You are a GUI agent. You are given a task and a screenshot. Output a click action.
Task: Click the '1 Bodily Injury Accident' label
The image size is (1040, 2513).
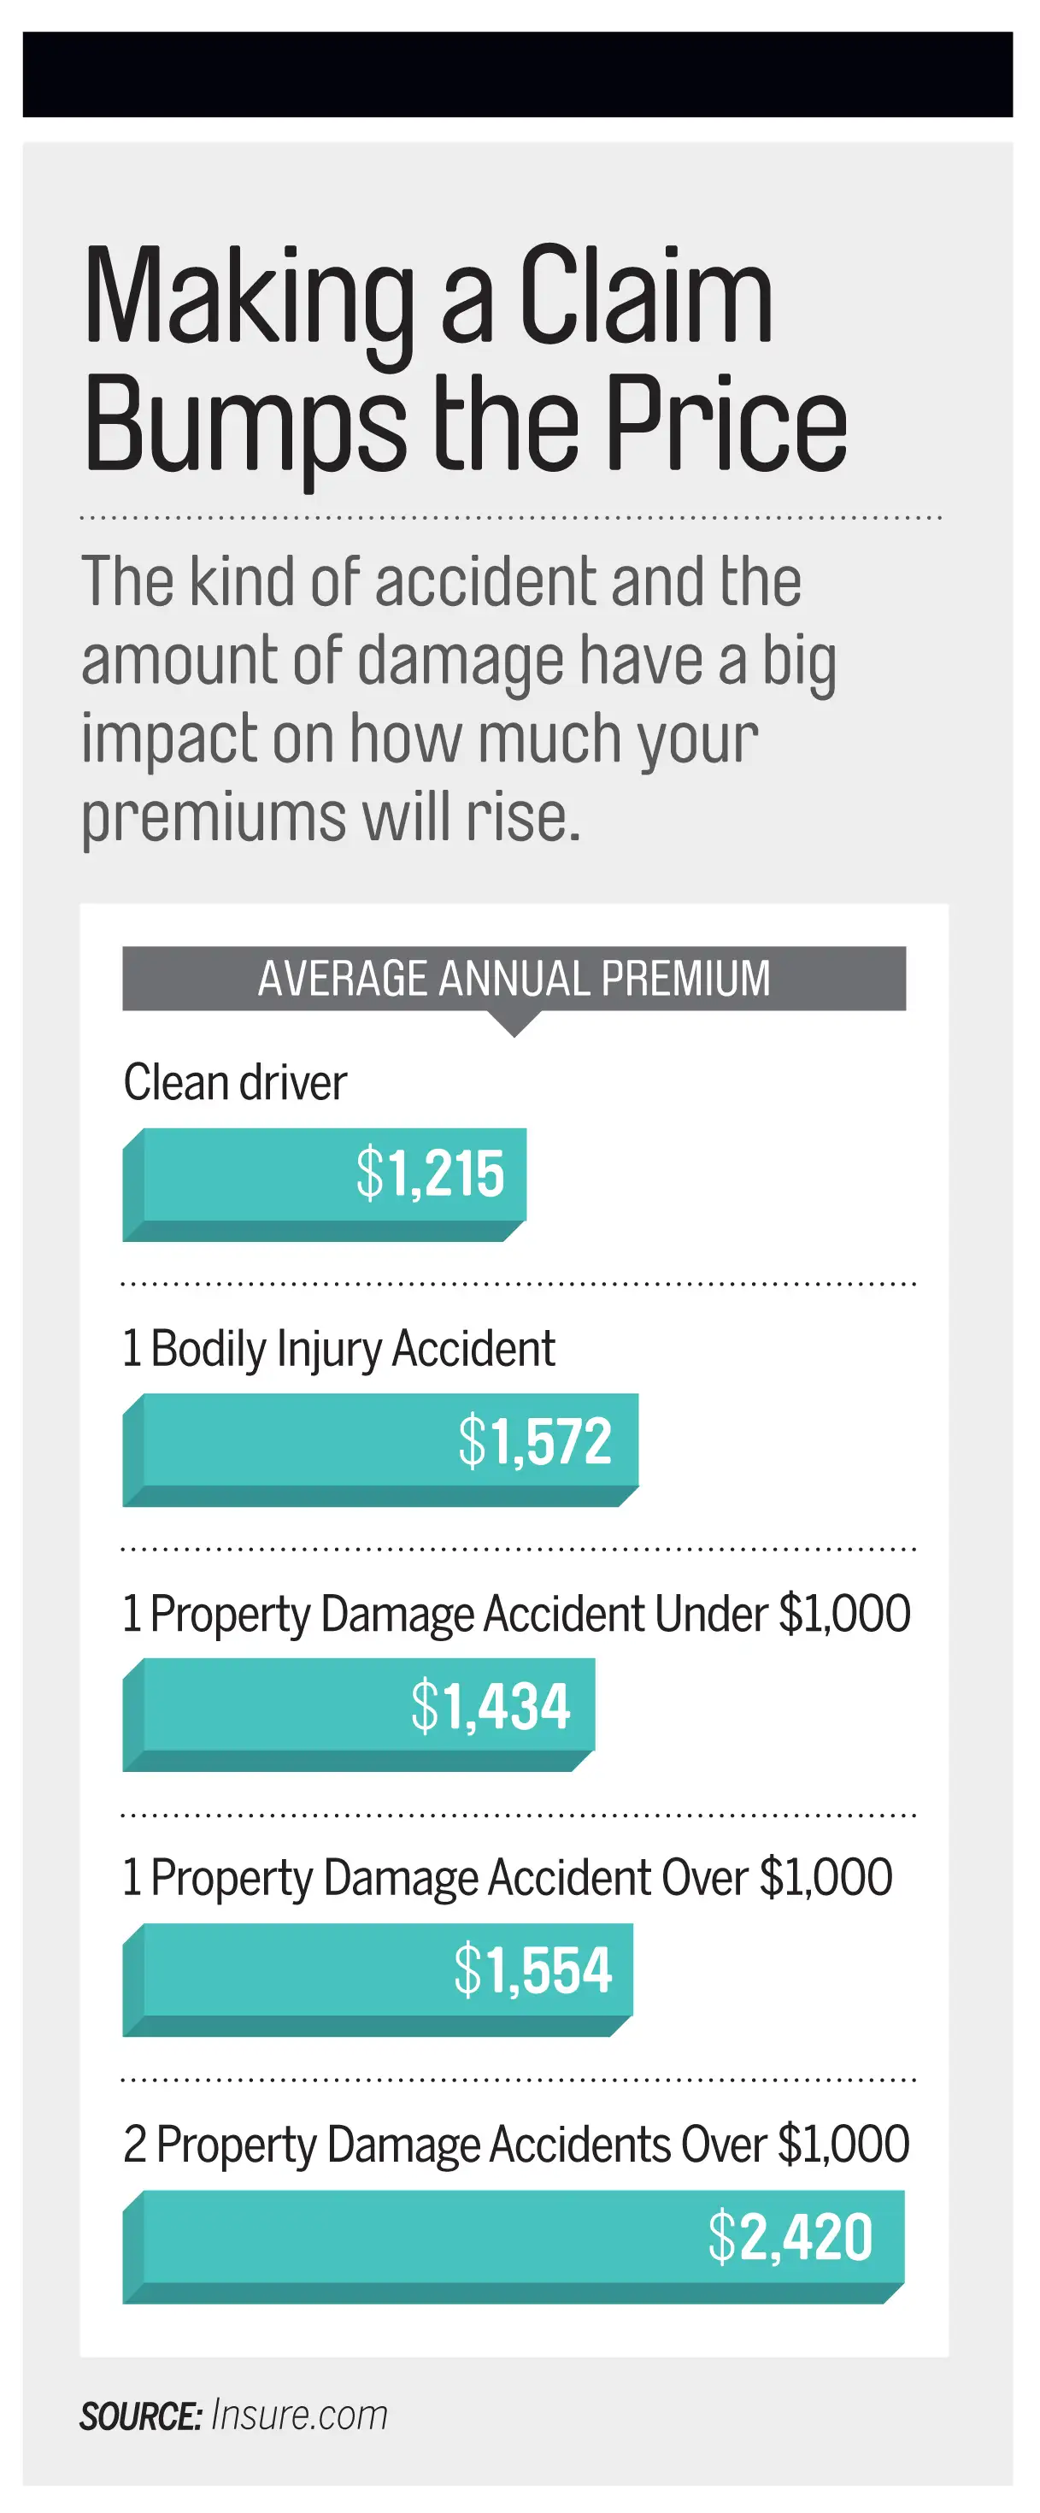click(x=338, y=1349)
